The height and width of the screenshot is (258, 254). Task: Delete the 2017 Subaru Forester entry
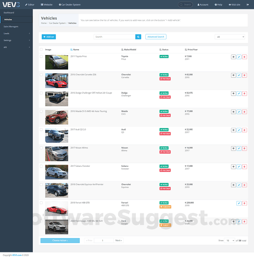click(x=245, y=167)
